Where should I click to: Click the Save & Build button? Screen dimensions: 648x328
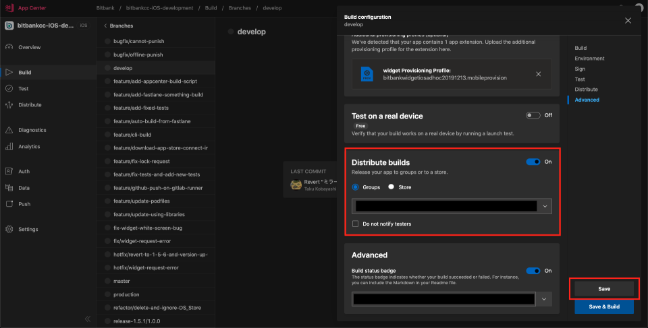[603, 306]
